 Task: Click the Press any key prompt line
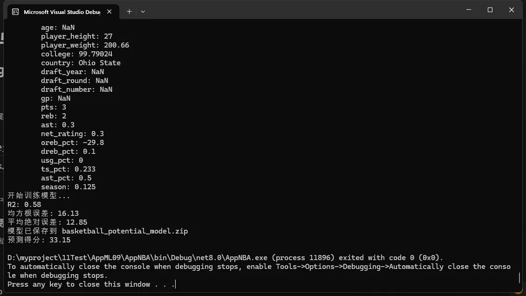(x=91, y=284)
